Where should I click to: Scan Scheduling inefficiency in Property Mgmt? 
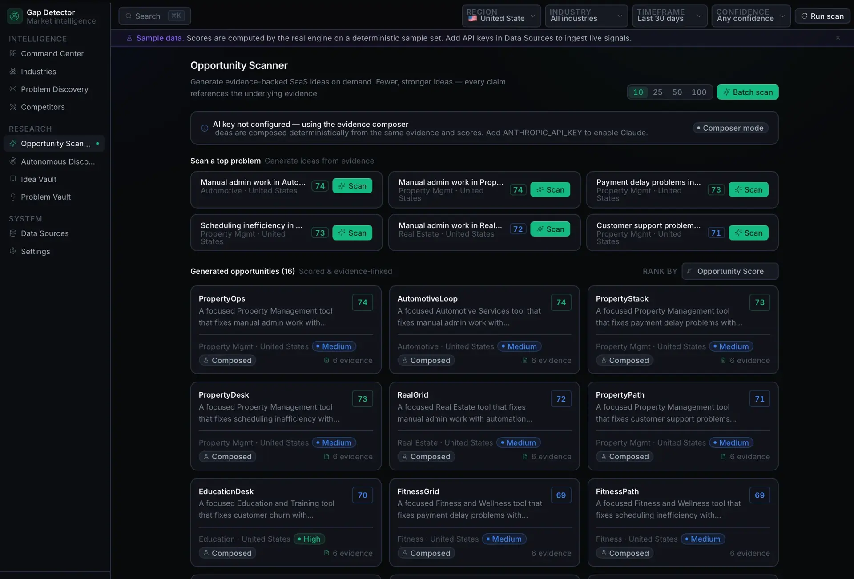[x=352, y=233]
